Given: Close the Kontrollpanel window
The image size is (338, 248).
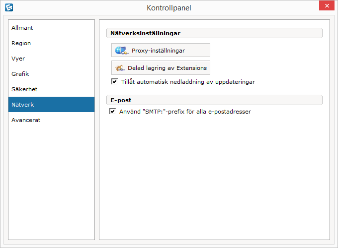Looking at the screenshot, I should click(326, 6).
